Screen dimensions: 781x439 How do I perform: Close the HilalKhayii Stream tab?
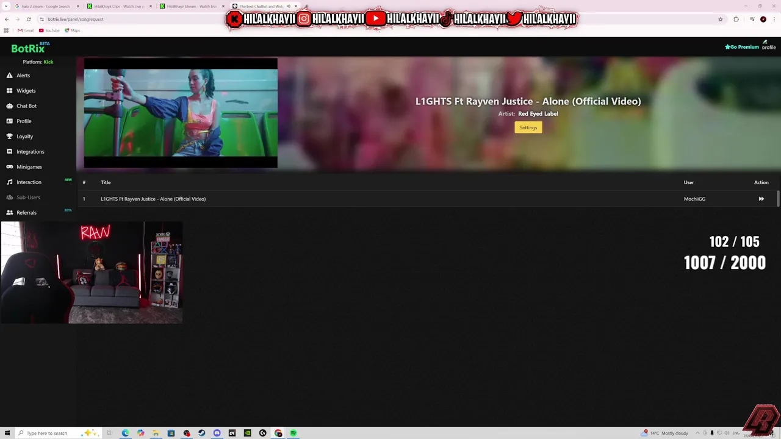(x=223, y=6)
